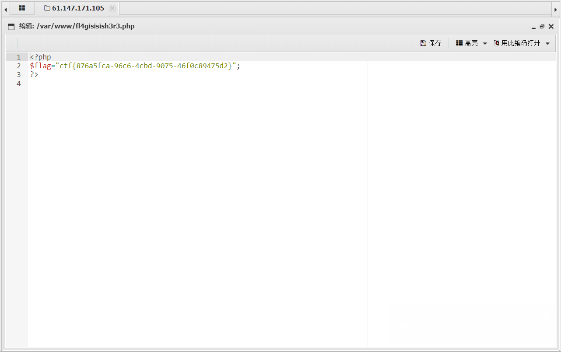This screenshot has width=561, height=352.
Task: Select line number 1 in gutter
Action: (18, 57)
